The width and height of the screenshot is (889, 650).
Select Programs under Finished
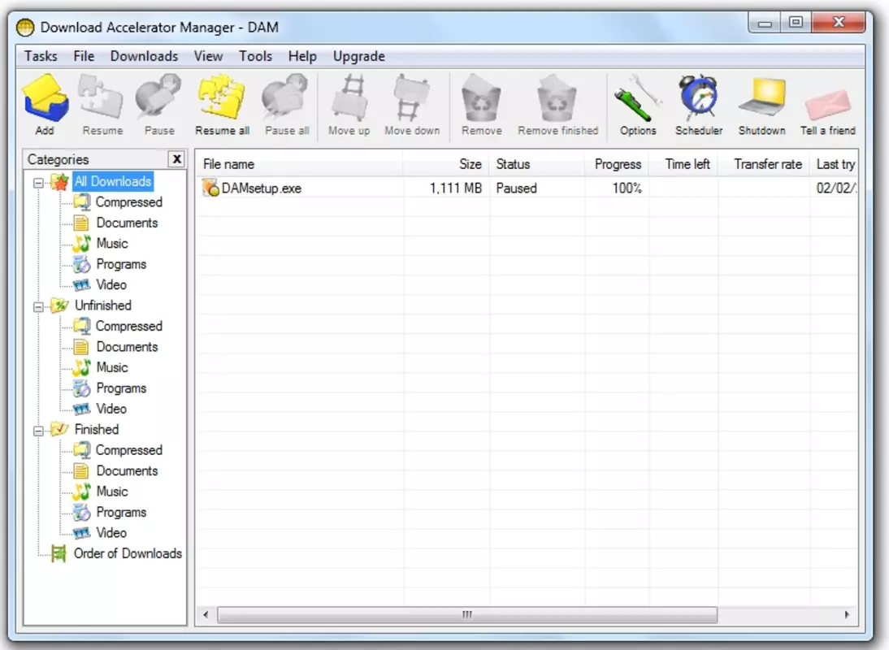(x=121, y=513)
